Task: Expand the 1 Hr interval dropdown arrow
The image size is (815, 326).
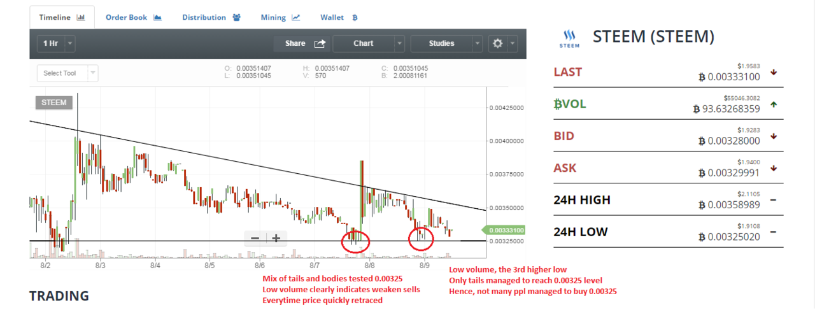Action: (x=70, y=43)
